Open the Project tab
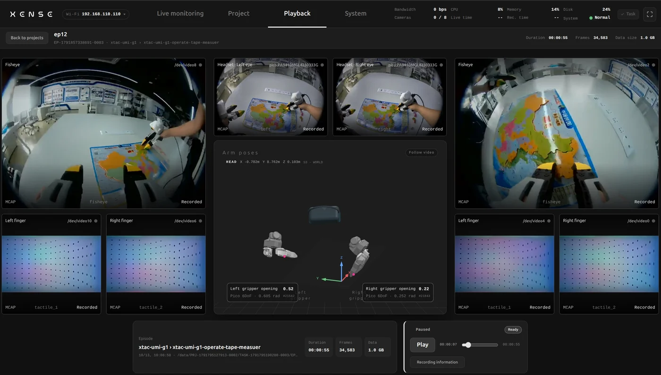Image resolution: width=661 pixels, height=375 pixels. pos(239,14)
